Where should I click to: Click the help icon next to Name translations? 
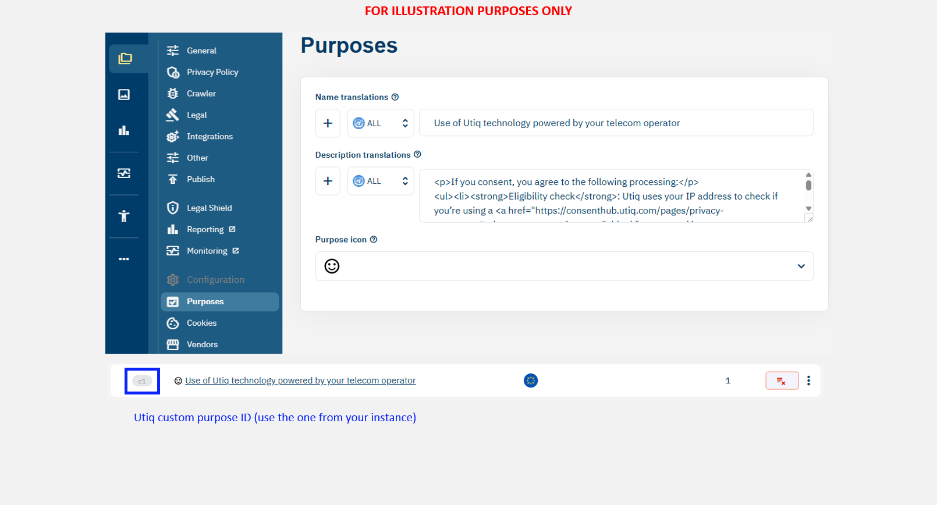point(395,97)
